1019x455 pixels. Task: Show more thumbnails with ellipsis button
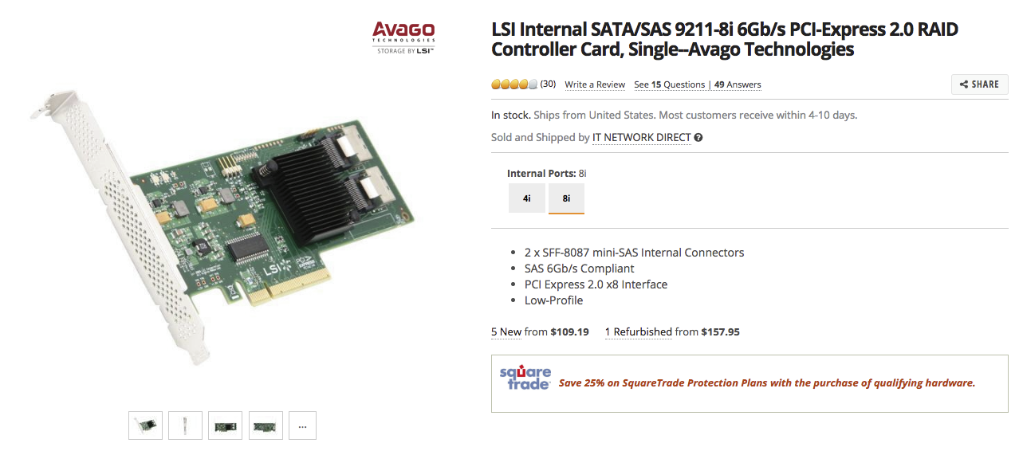pyautogui.click(x=302, y=426)
